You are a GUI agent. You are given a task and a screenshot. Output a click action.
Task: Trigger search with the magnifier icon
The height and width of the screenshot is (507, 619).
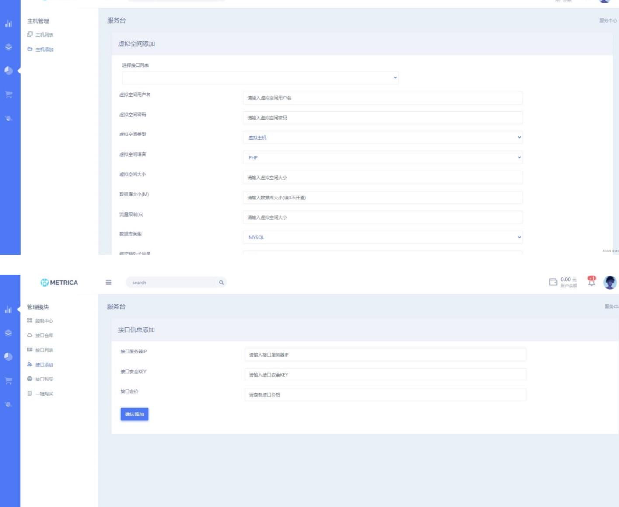coord(222,283)
